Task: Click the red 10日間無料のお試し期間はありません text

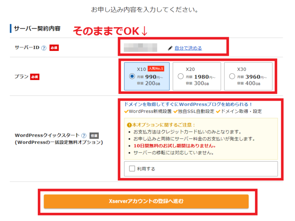Action: (x=175, y=146)
